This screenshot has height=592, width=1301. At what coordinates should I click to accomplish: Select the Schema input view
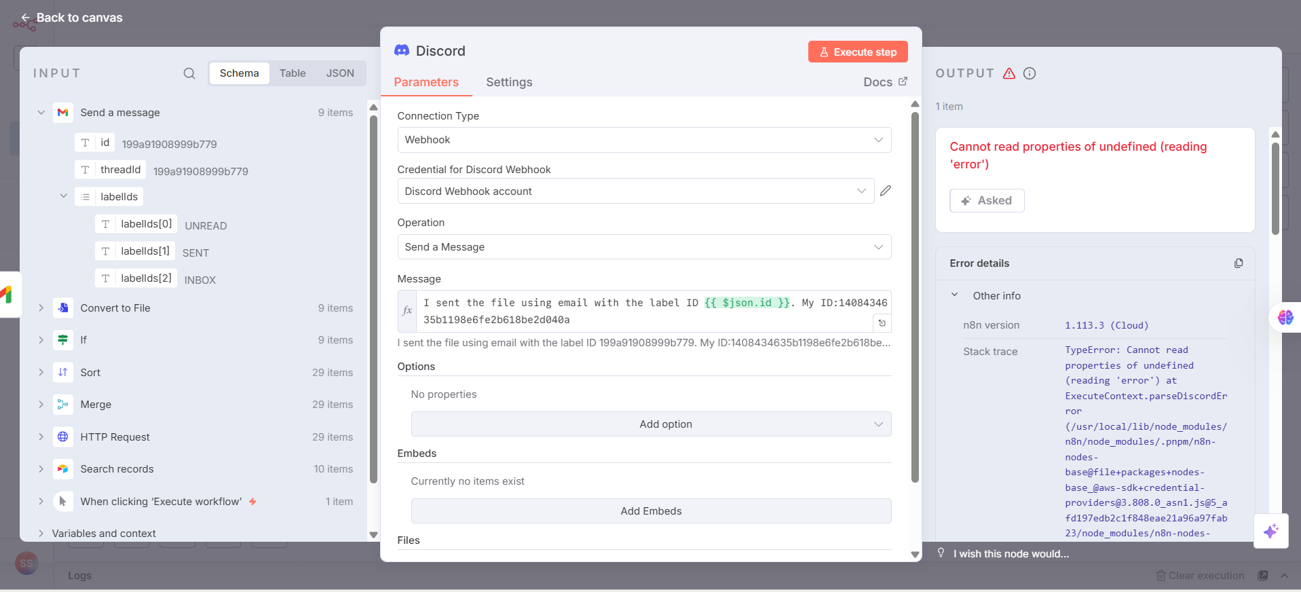(239, 73)
